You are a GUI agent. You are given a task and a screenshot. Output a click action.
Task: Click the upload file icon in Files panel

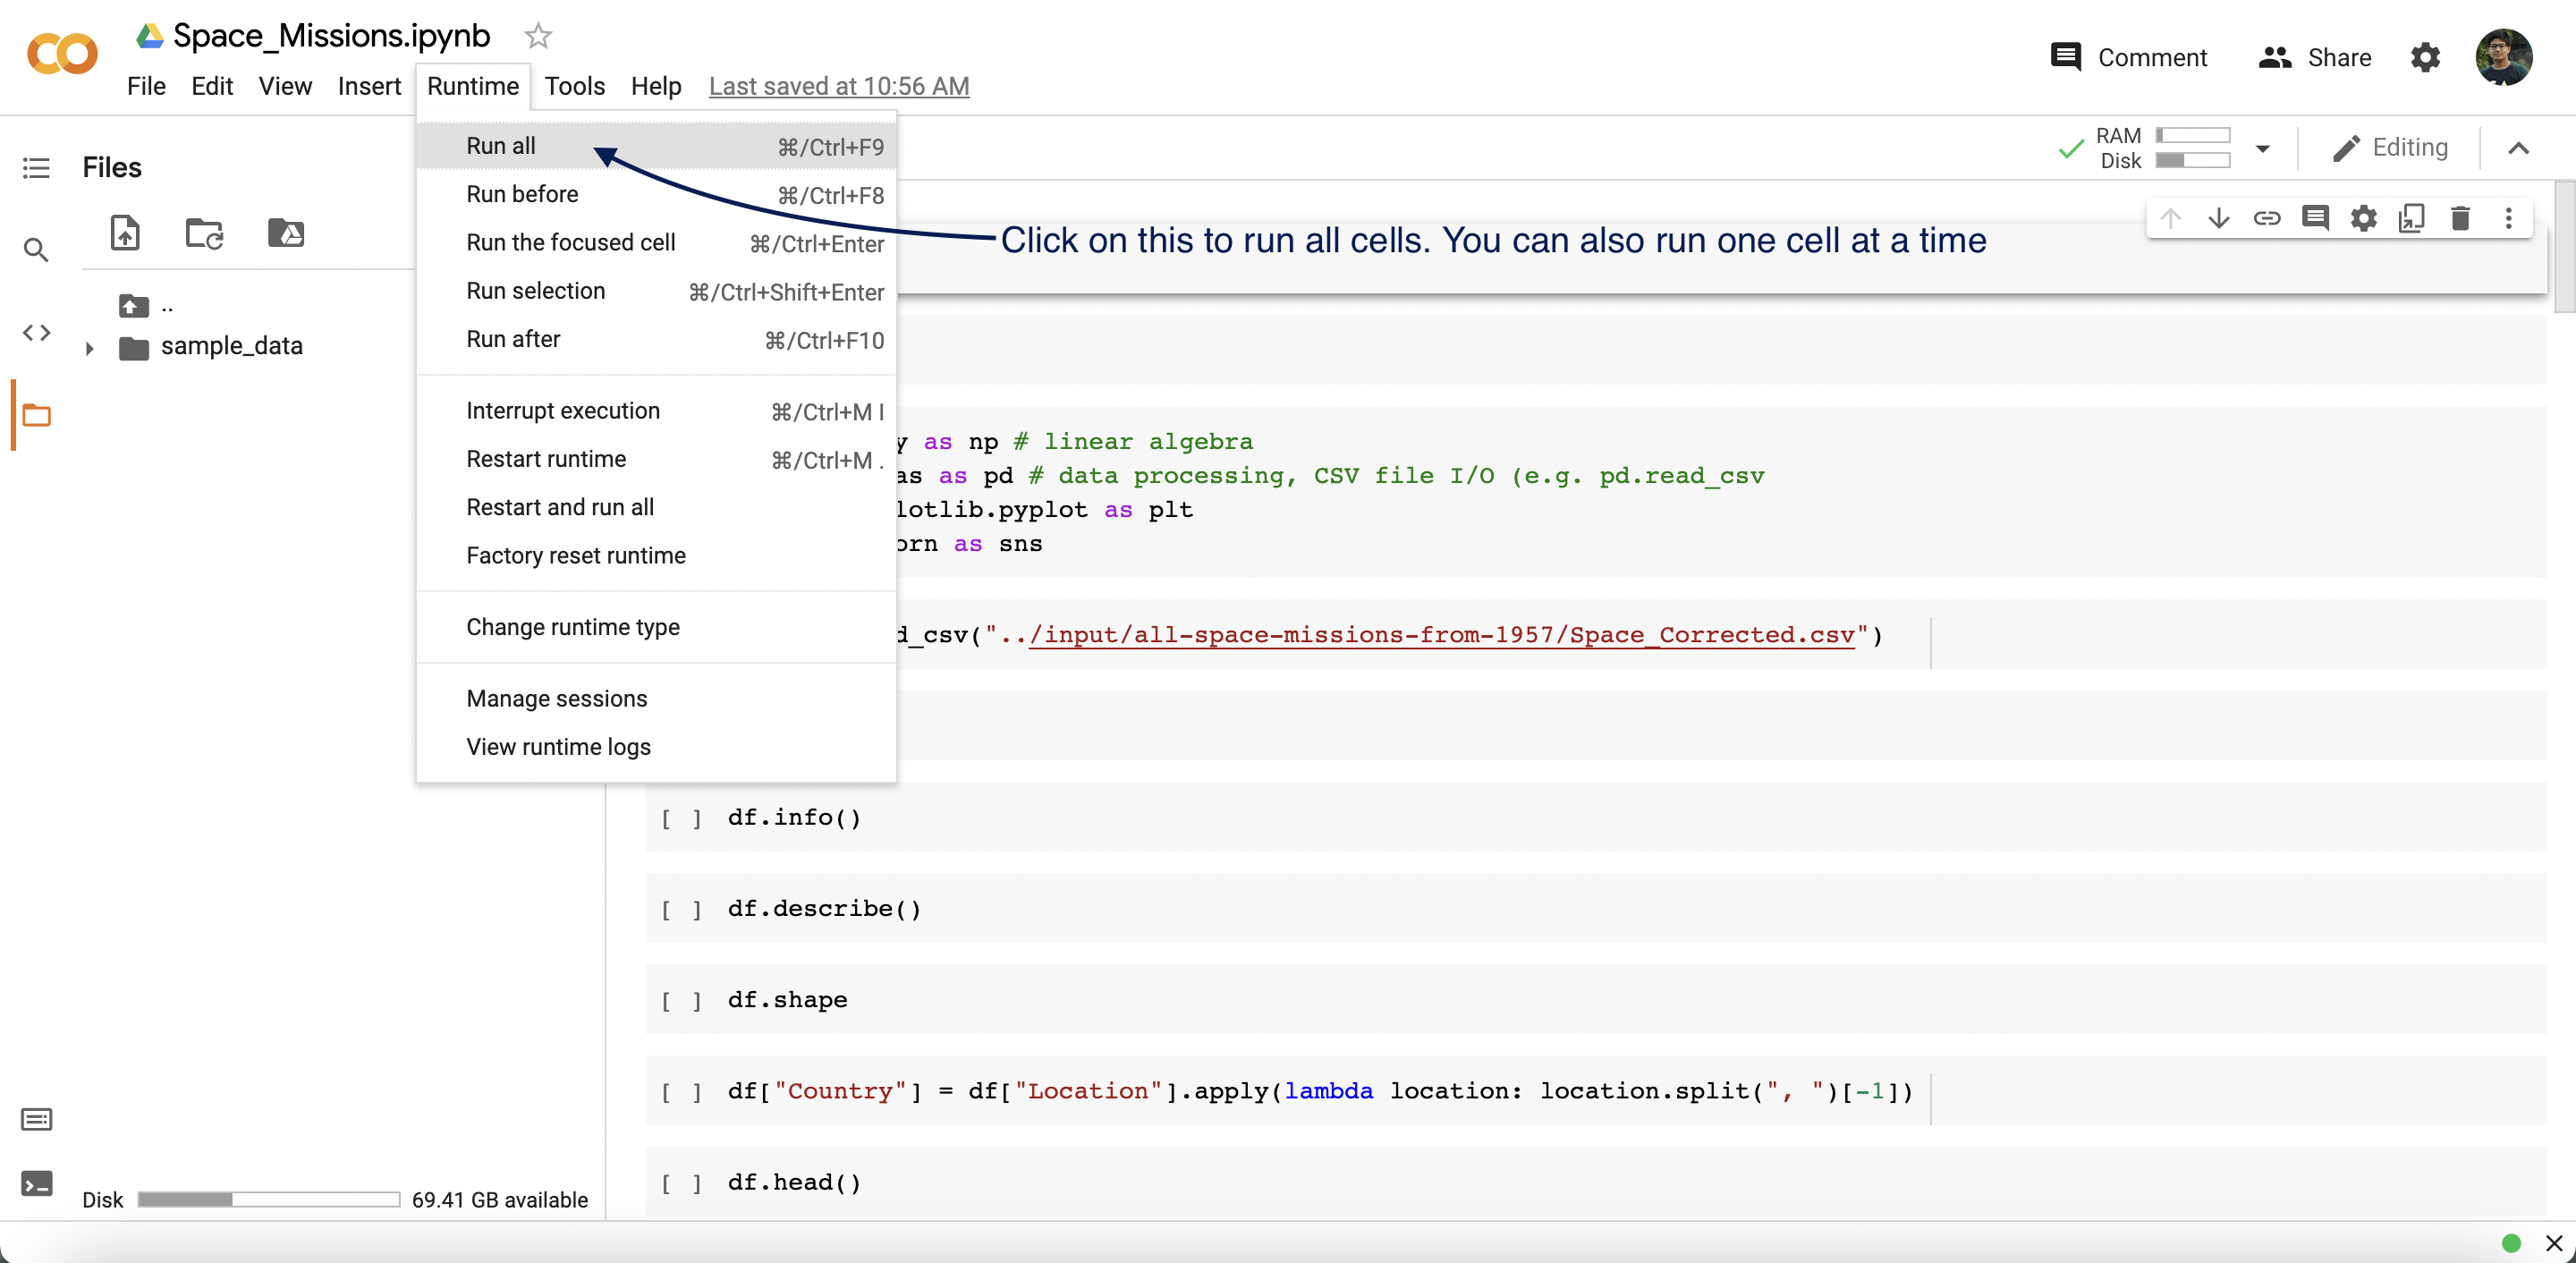click(x=125, y=232)
